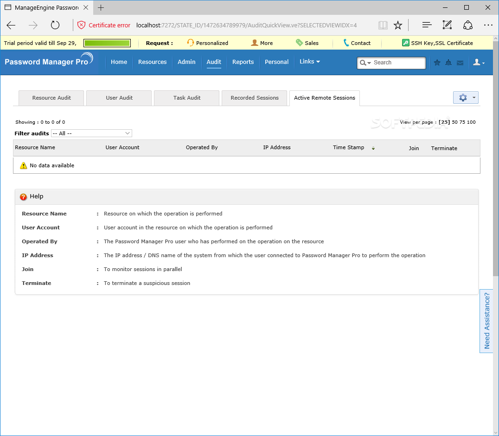Click the vertical page scrollbar

tap(496, 159)
